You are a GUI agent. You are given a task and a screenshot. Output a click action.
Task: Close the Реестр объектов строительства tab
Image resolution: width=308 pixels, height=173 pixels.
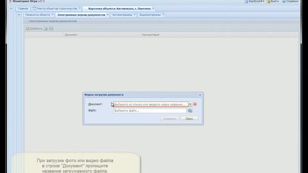pyautogui.click(x=80, y=8)
